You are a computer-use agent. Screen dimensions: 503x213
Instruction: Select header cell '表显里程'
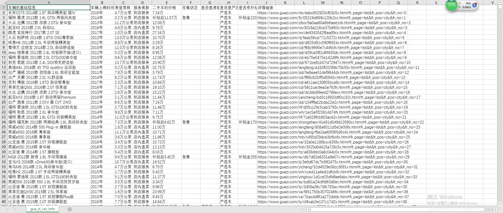coord(123,8)
